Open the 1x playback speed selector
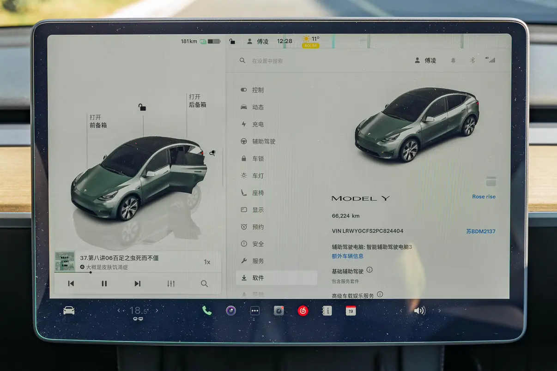Viewport: 557px width, 371px height. [207, 262]
